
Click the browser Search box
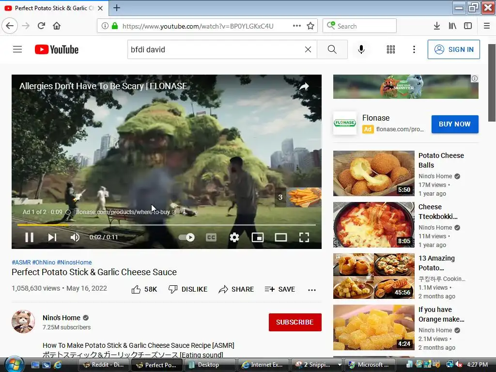pyautogui.click(x=359, y=26)
